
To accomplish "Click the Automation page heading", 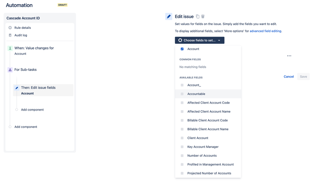I will click(x=19, y=5).
